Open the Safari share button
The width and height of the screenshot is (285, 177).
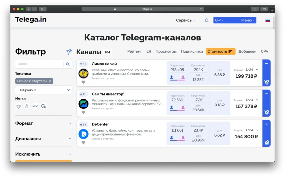pyautogui.click(x=255, y=9)
